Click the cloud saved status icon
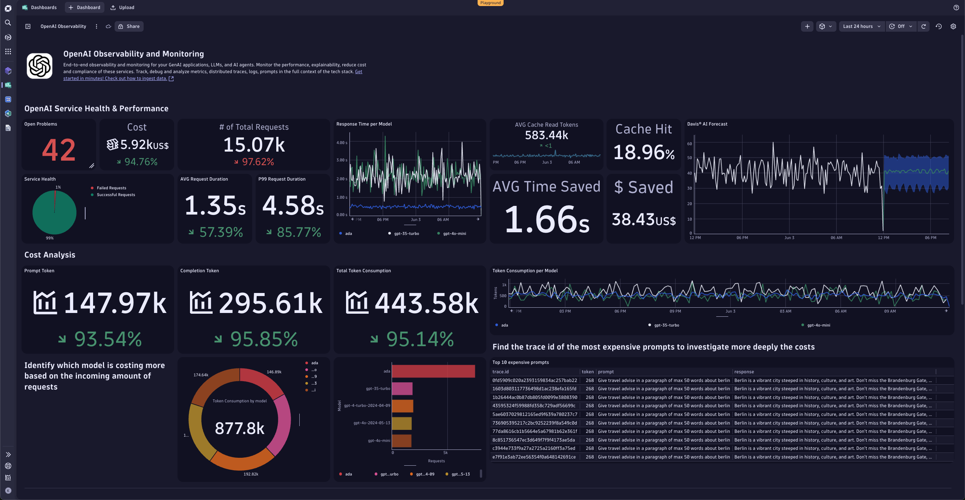Image resolution: width=965 pixels, height=500 pixels. [108, 26]
